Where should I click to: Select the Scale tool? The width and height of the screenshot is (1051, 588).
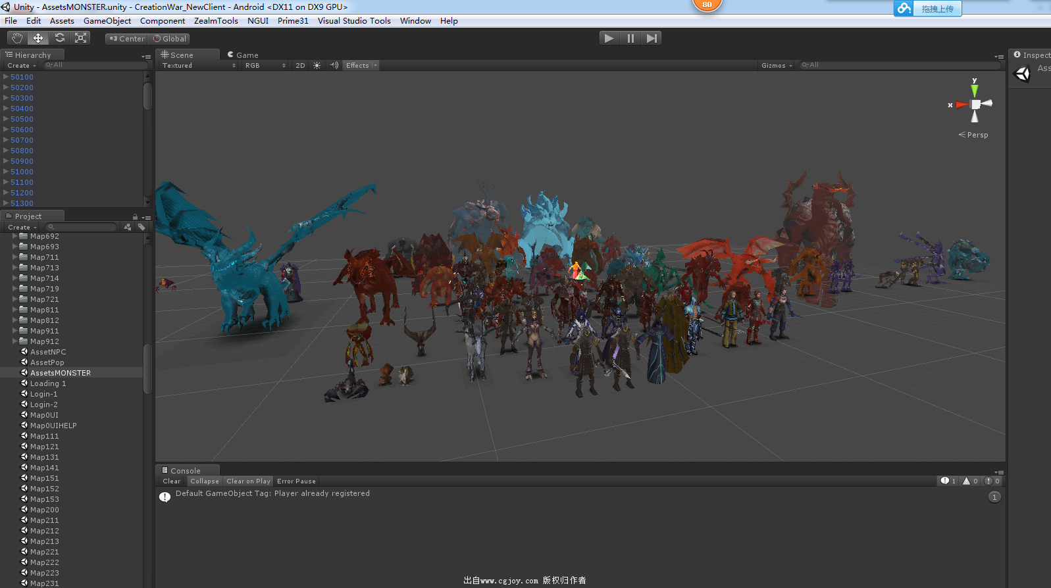(81, 38)
